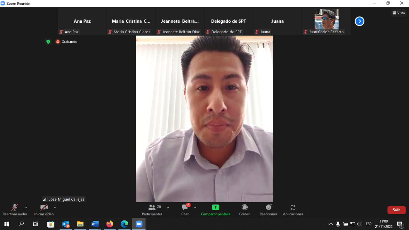Open the Vista layout menu
The width and height of the screenshot is (409, 230).
pyautogui.click(x=398, y=13)
